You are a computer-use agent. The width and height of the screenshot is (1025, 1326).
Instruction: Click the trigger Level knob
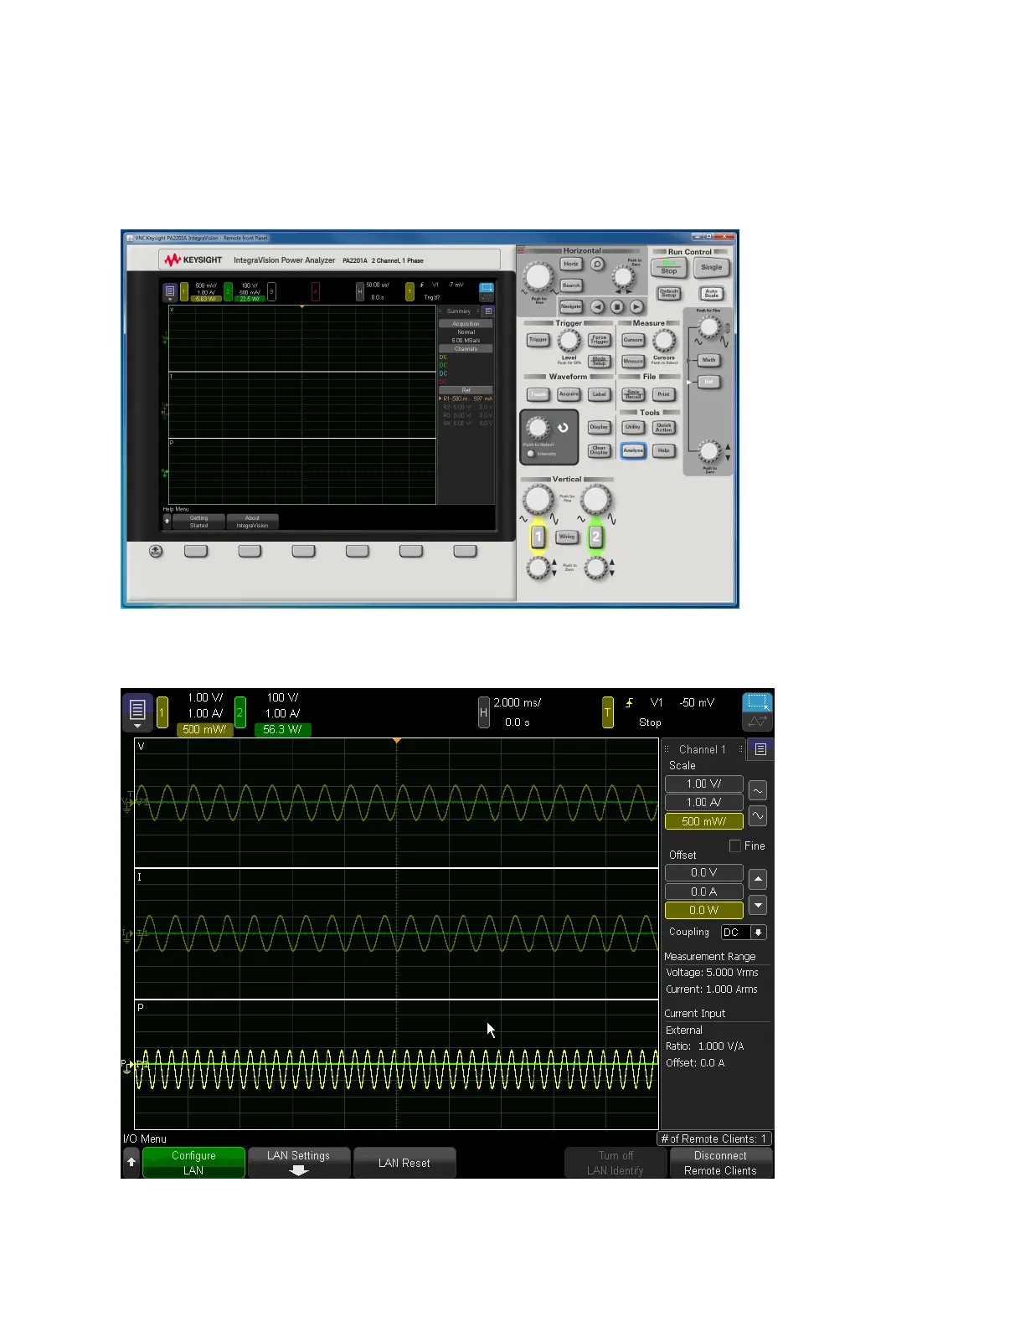(569, 340)
